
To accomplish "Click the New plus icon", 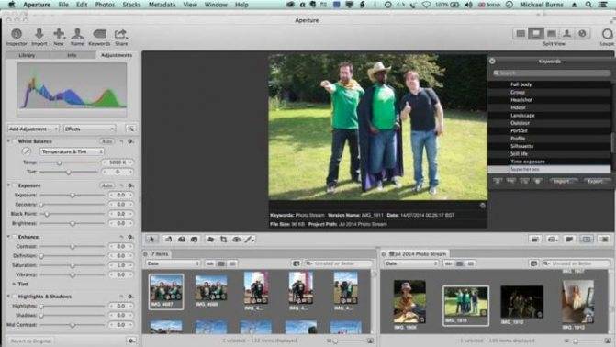I will pos(59,34).
